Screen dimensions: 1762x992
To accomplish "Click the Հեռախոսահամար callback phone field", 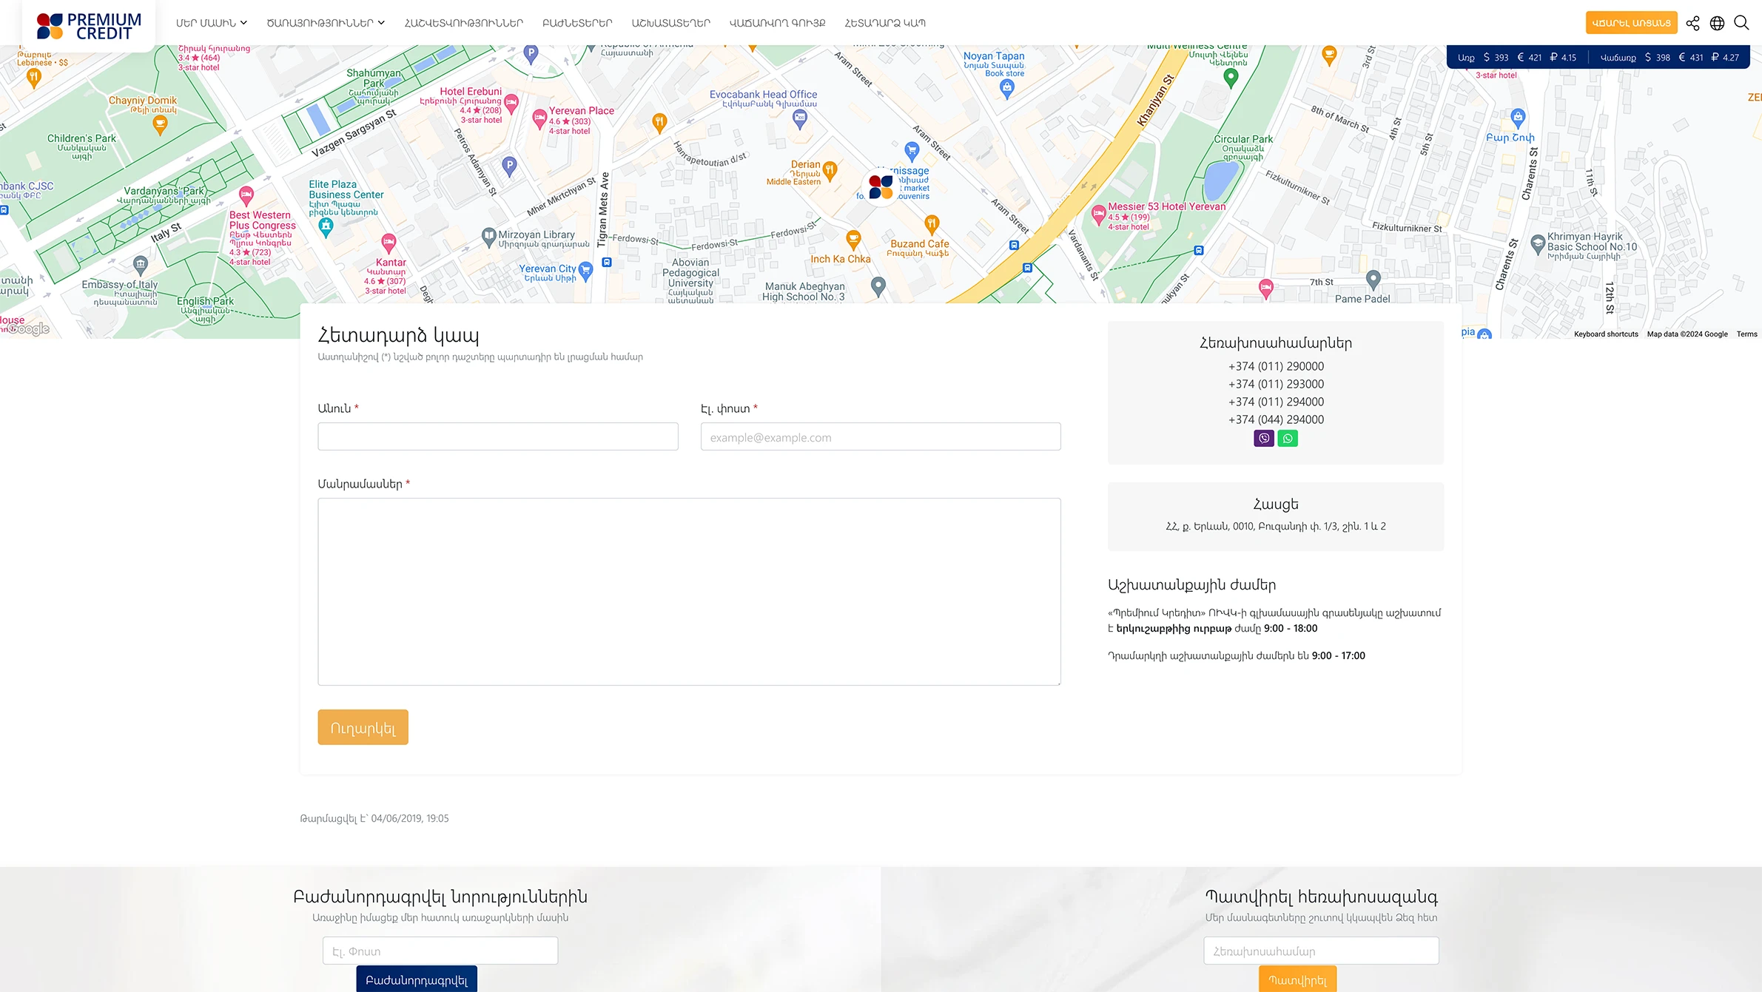I will pos(1321,951).
